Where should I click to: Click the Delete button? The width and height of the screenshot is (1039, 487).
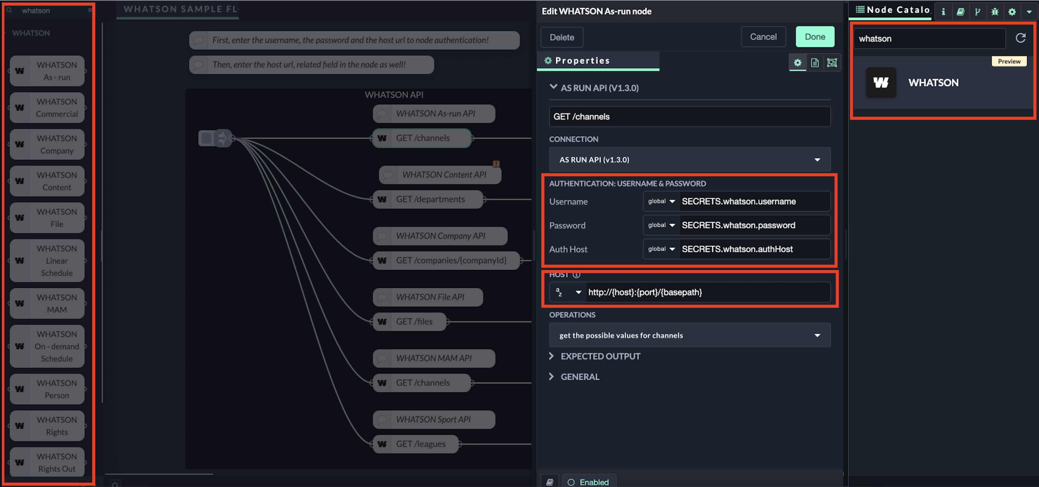coord(561,37)
